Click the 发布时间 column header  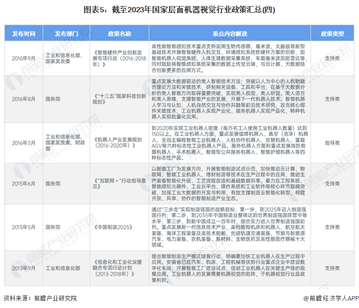point(24,34)
